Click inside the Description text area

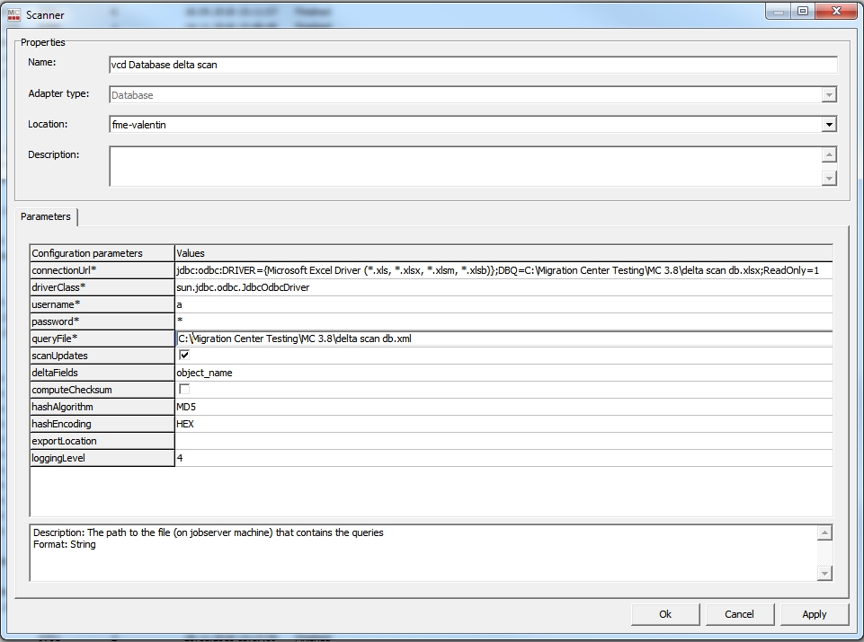tap(465, 166)
